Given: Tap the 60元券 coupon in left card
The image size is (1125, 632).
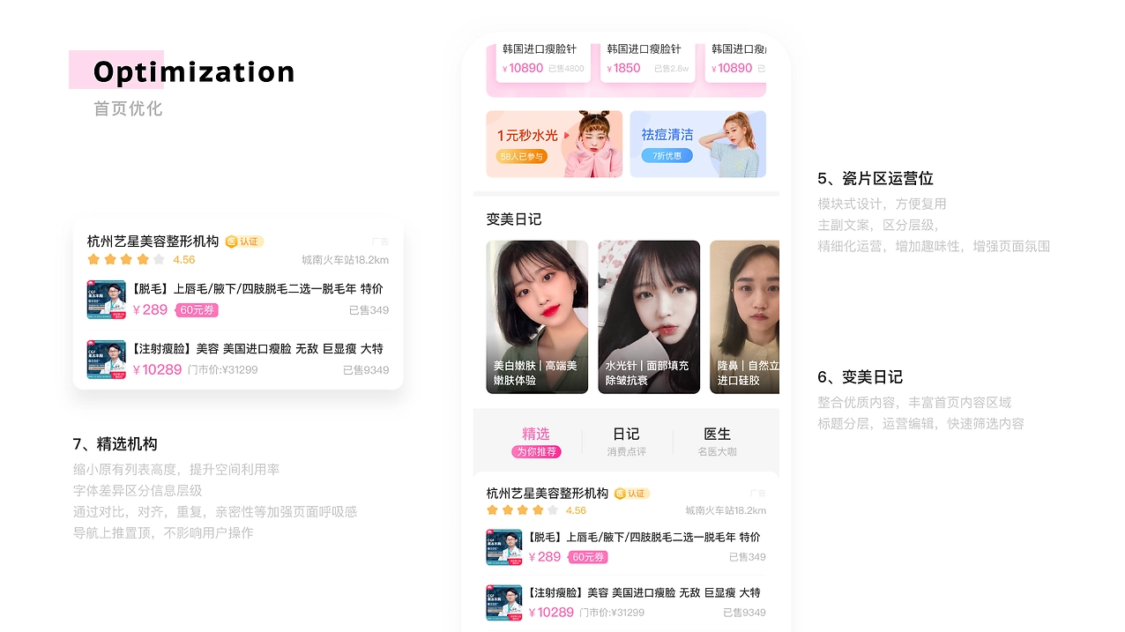Looking at the screenshot, I should coord(197,310).
